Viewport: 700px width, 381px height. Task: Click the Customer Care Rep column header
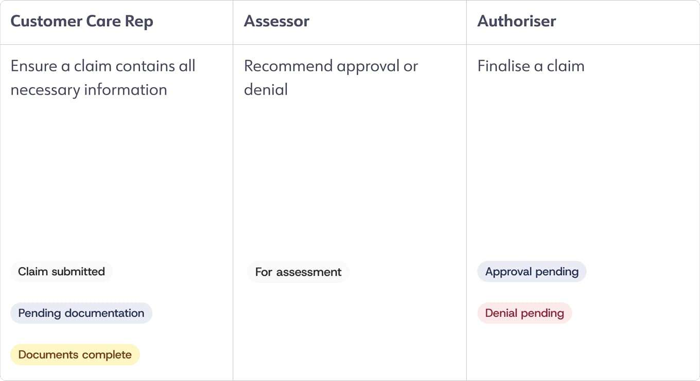[x=82, y=22]
